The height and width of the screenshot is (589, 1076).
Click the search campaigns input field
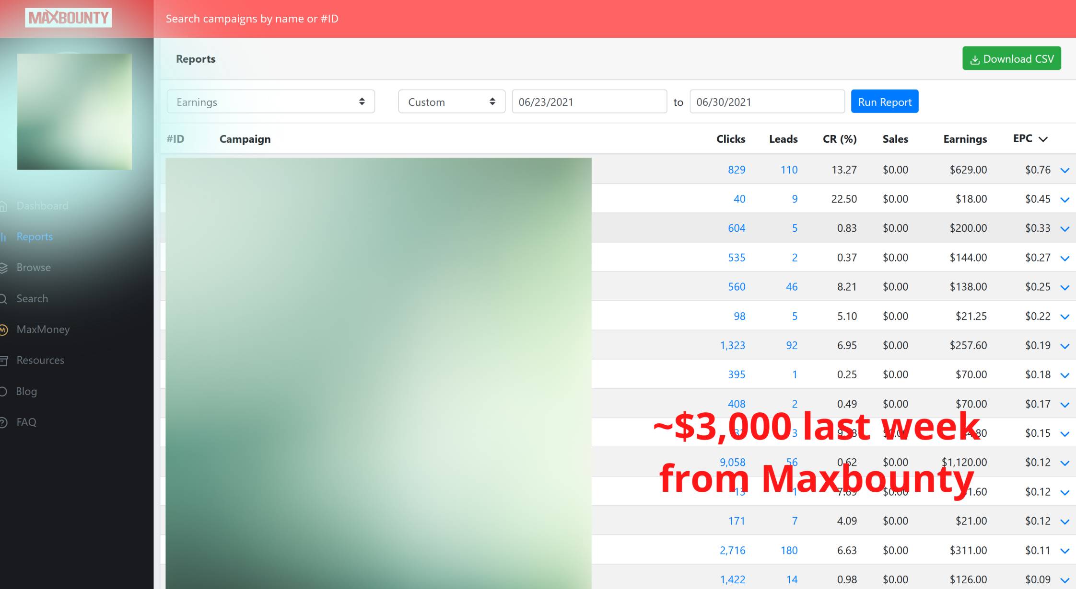tap(252, 19)
